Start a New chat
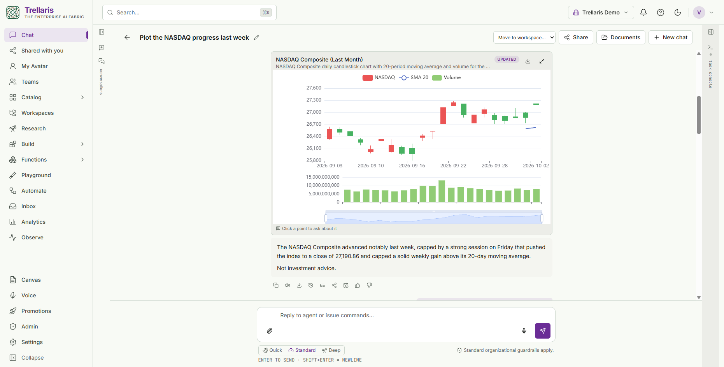The image size is (724, 367). [x=670, y=37]
